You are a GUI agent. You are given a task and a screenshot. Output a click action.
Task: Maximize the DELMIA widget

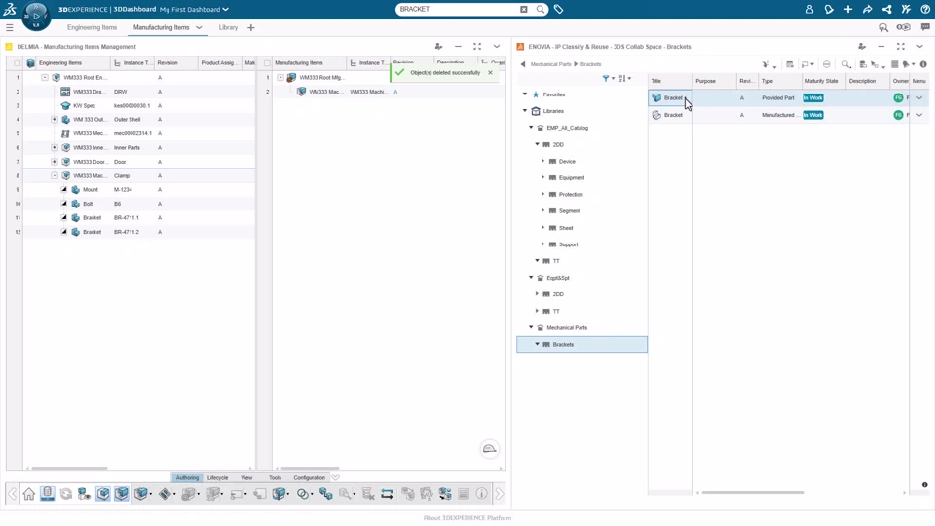click(x=477, y=46)
